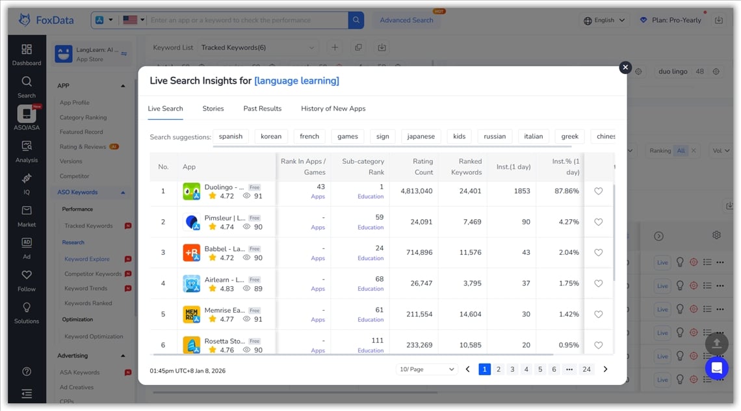This screenshot has width=741, height=411.
Task: Favorite Duolingo with the heart icon
Action: (x=599, y=191)
